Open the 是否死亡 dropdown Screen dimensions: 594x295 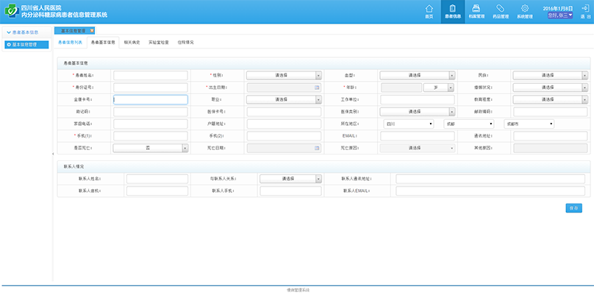point(185,148)
